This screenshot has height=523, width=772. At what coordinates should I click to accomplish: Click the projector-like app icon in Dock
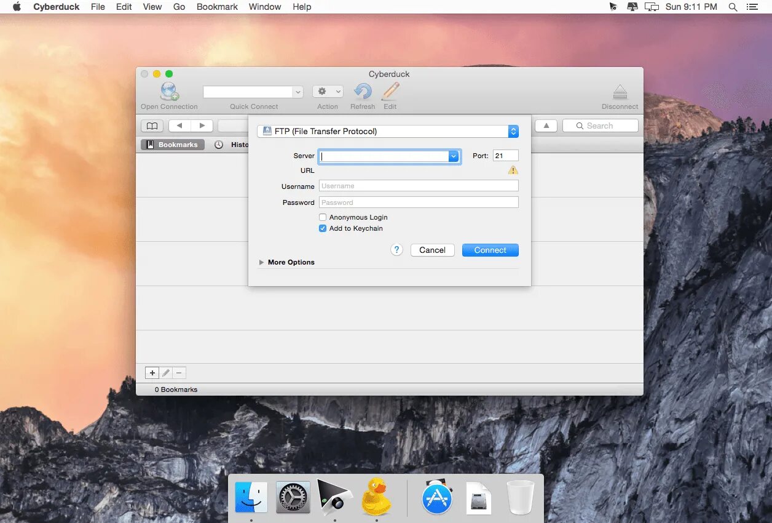(334, 497)
